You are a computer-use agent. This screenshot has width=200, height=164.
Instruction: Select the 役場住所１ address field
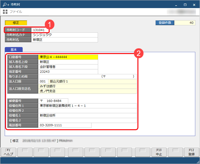pyautogui.click(x=88, y=106)
